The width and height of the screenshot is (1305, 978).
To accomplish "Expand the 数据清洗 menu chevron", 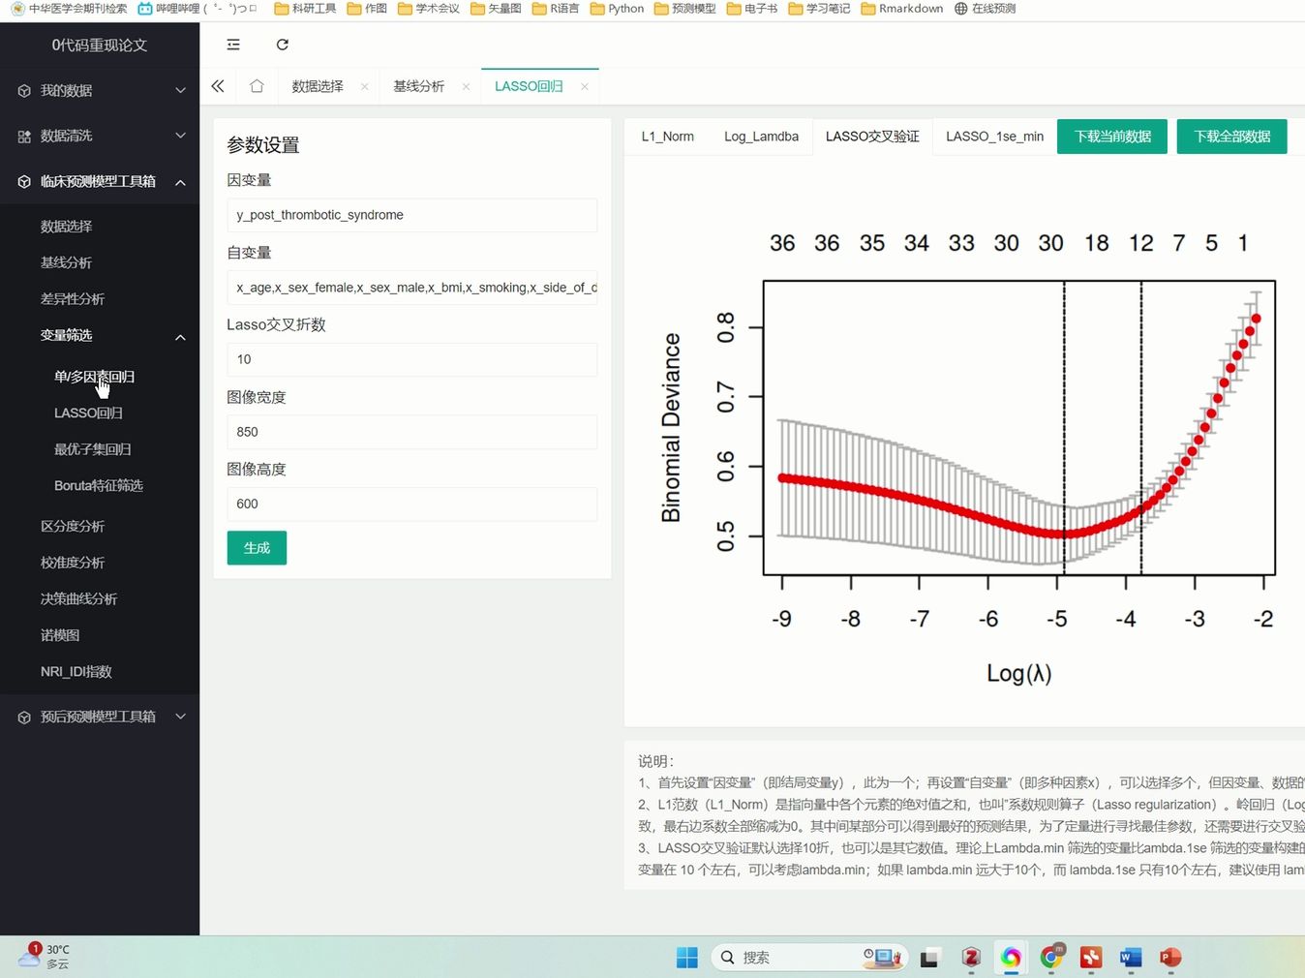I will click(180, 136).
